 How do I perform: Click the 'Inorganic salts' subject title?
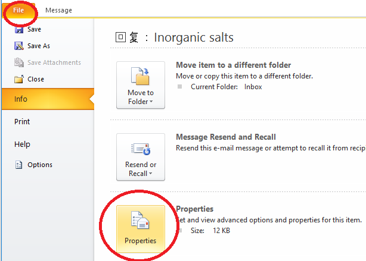194,37
